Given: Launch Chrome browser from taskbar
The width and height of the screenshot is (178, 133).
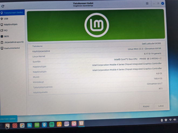Looking at the screenshot, I should pos(22,125).
